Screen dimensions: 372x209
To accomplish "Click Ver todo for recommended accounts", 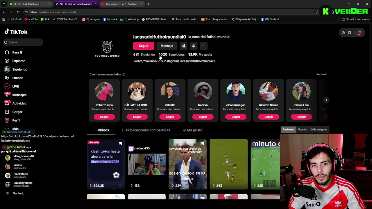I will (x=322, y=74).
